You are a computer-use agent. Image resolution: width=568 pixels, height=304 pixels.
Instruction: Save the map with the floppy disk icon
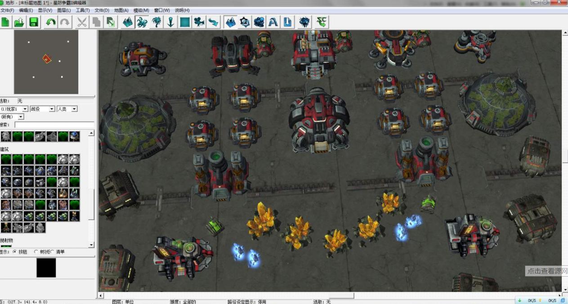tap(34, 22)
